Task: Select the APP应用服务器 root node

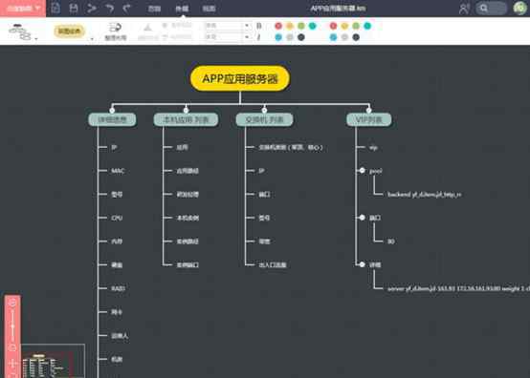Action: coord(240,78)
